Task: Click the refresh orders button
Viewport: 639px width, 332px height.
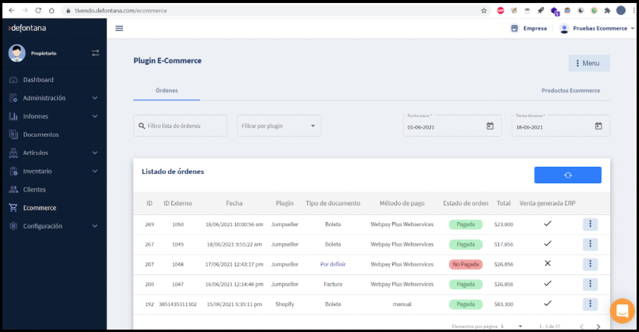Action: click(x=567, y=175)
